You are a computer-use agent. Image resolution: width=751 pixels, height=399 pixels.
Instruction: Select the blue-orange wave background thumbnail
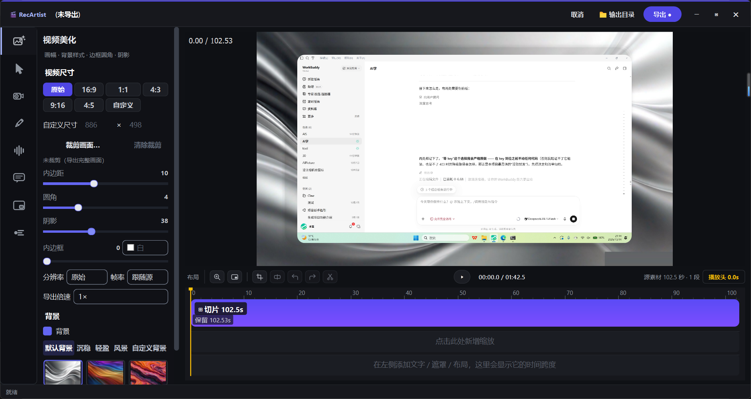point(106,372)
